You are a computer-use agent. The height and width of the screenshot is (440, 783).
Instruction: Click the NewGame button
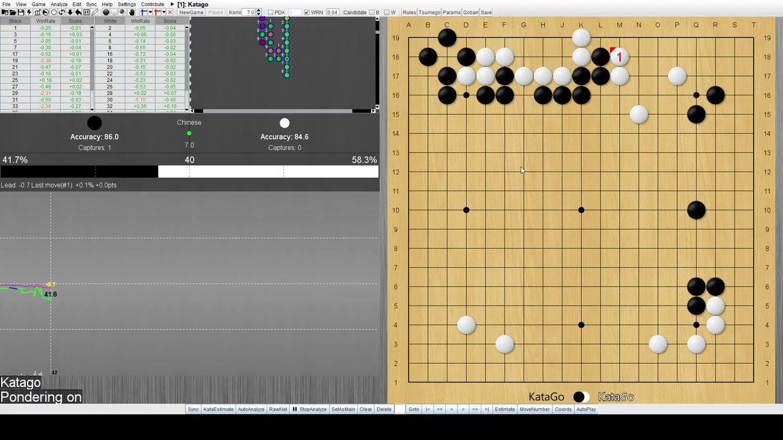(x=191, y=12)
